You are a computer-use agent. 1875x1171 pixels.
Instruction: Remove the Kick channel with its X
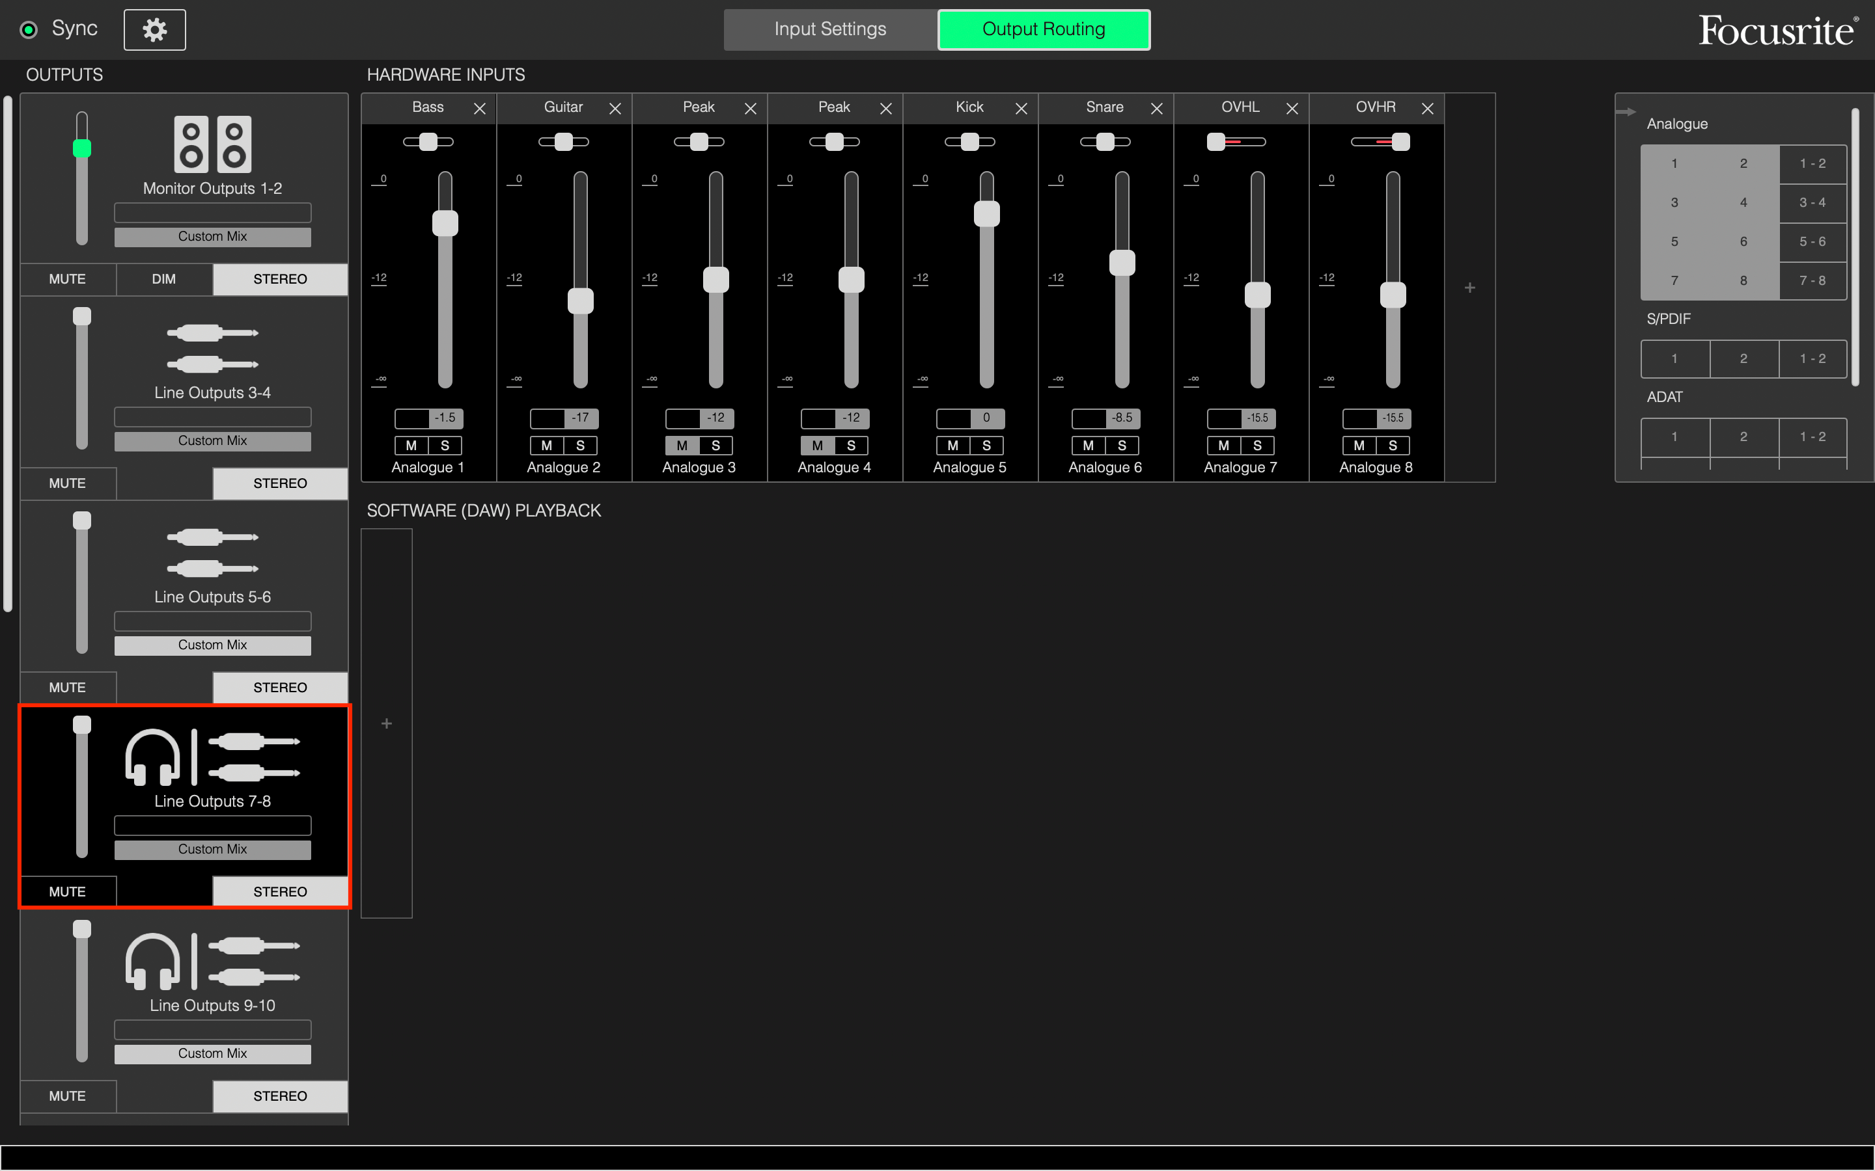click(1021, 109)
